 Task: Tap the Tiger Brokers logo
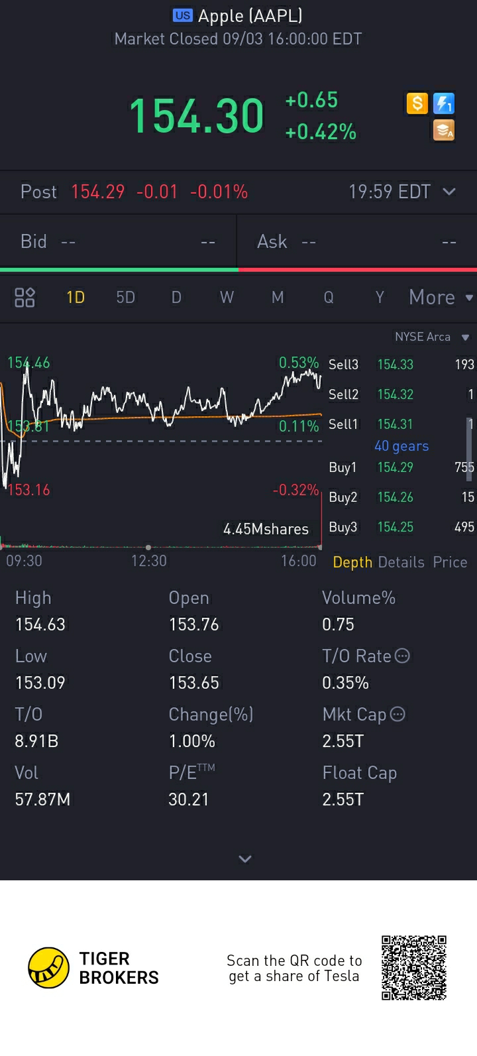pyautogui.click(x=93, y=968)
